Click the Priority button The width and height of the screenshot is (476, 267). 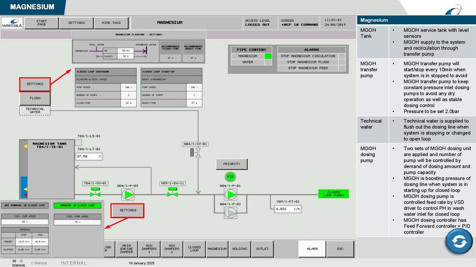coord(231,164)
